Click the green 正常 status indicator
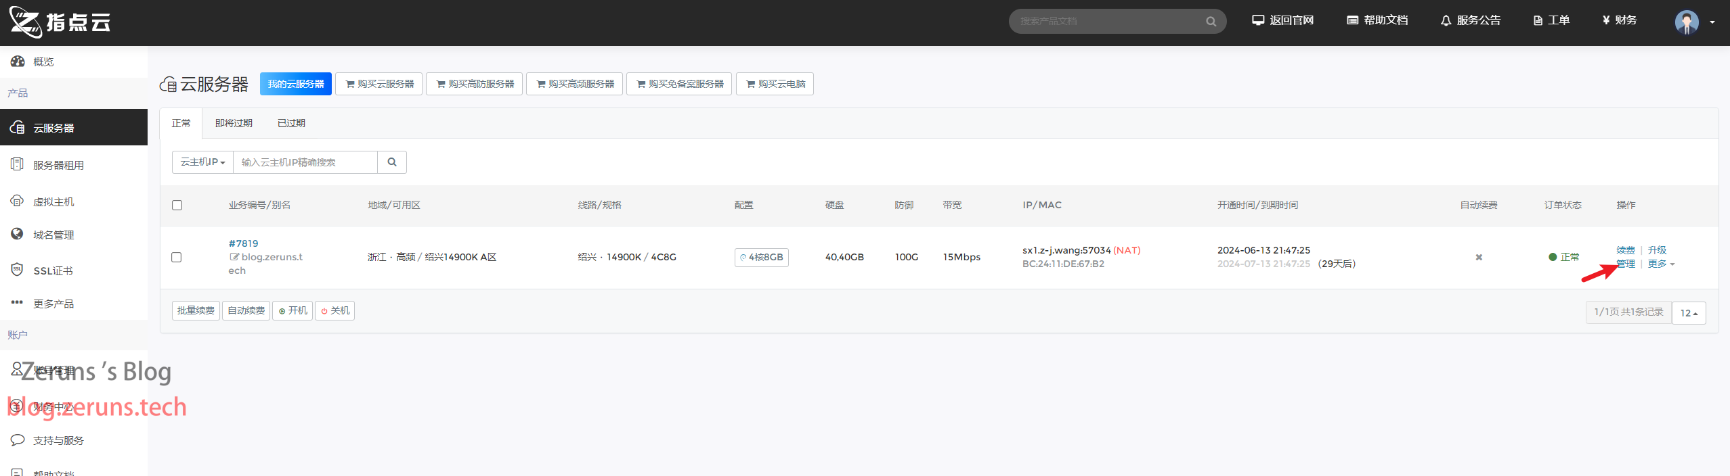The height and width of the screenshot is (476, 1730). tap(1564, 257)
